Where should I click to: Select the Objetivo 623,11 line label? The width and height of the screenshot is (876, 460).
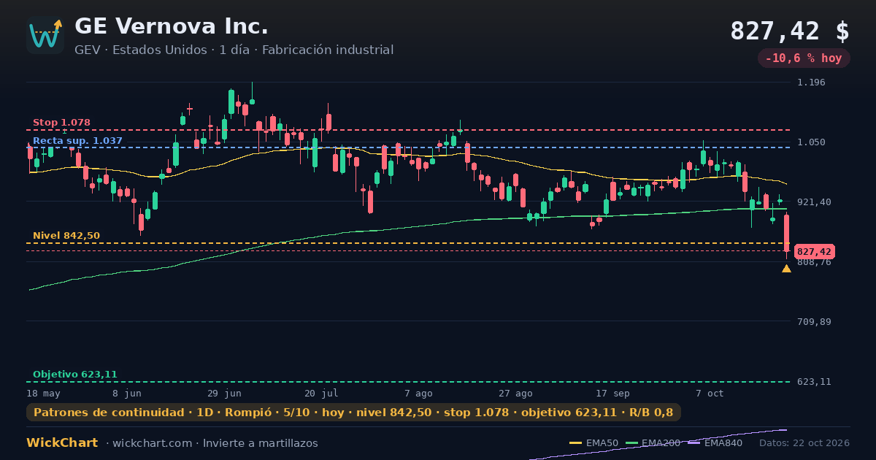[74, 375]
